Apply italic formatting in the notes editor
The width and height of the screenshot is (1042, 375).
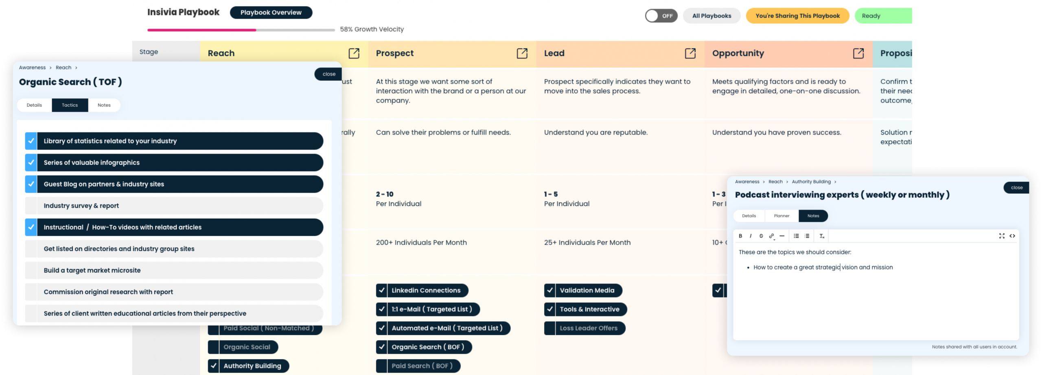tap(751, 236)
